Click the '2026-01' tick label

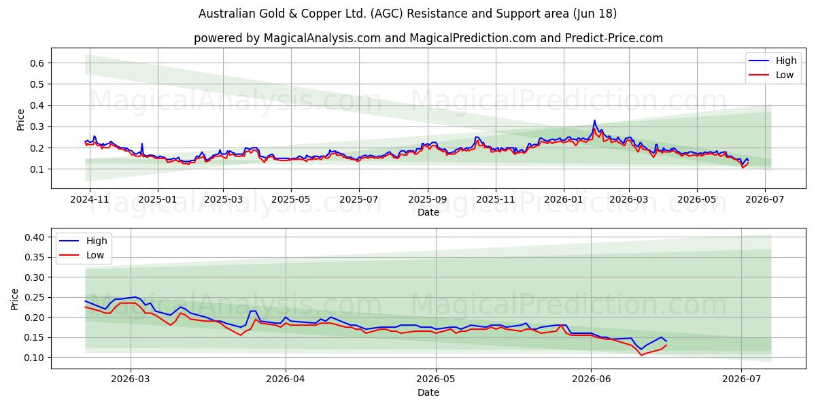563,199
